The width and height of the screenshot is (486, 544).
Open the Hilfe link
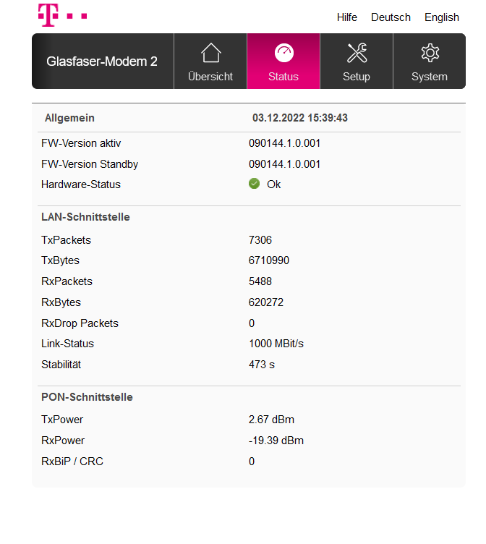coord(347,17)
